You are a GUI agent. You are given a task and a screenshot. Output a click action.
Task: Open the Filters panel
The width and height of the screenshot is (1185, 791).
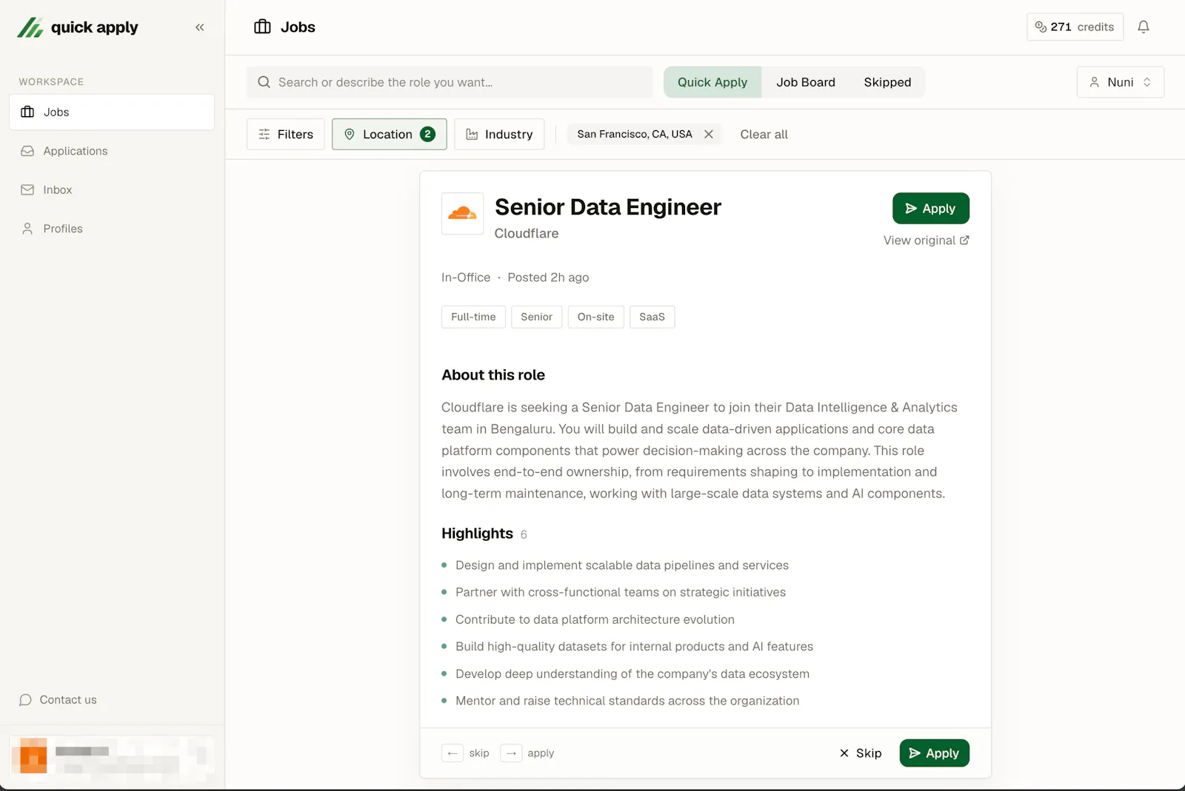click(x=285, y=134)
